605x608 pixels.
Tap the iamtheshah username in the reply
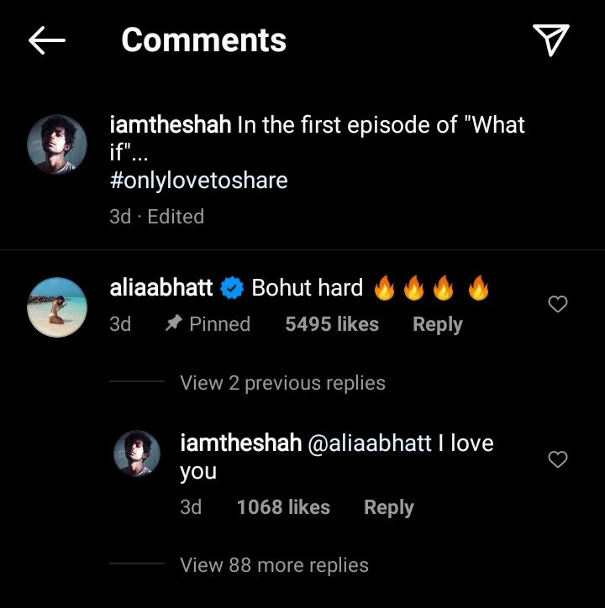[241, 443]
